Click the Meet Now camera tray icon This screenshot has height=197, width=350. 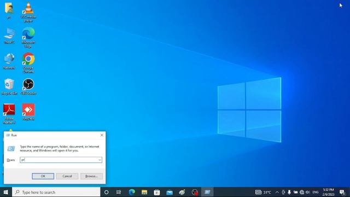coord(283,192)
